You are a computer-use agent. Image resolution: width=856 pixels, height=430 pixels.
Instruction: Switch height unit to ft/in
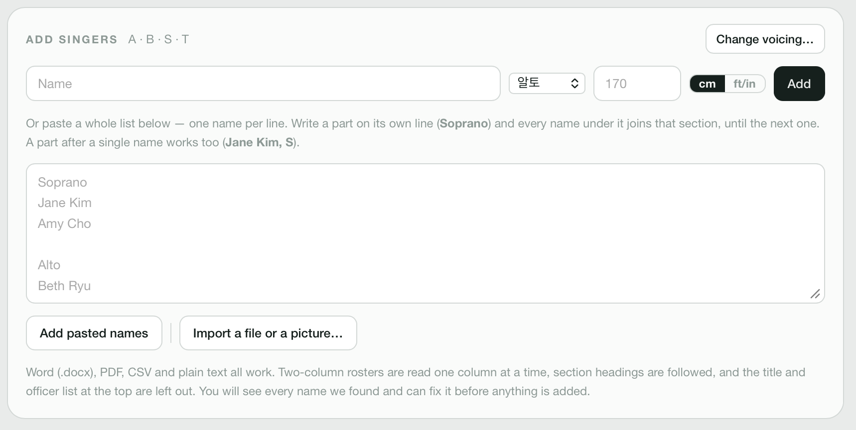coord(744,84)
